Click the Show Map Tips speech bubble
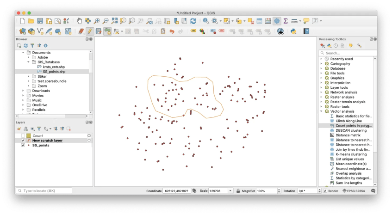This screenshot has height=214, width=392. click(x=306, y=21)
